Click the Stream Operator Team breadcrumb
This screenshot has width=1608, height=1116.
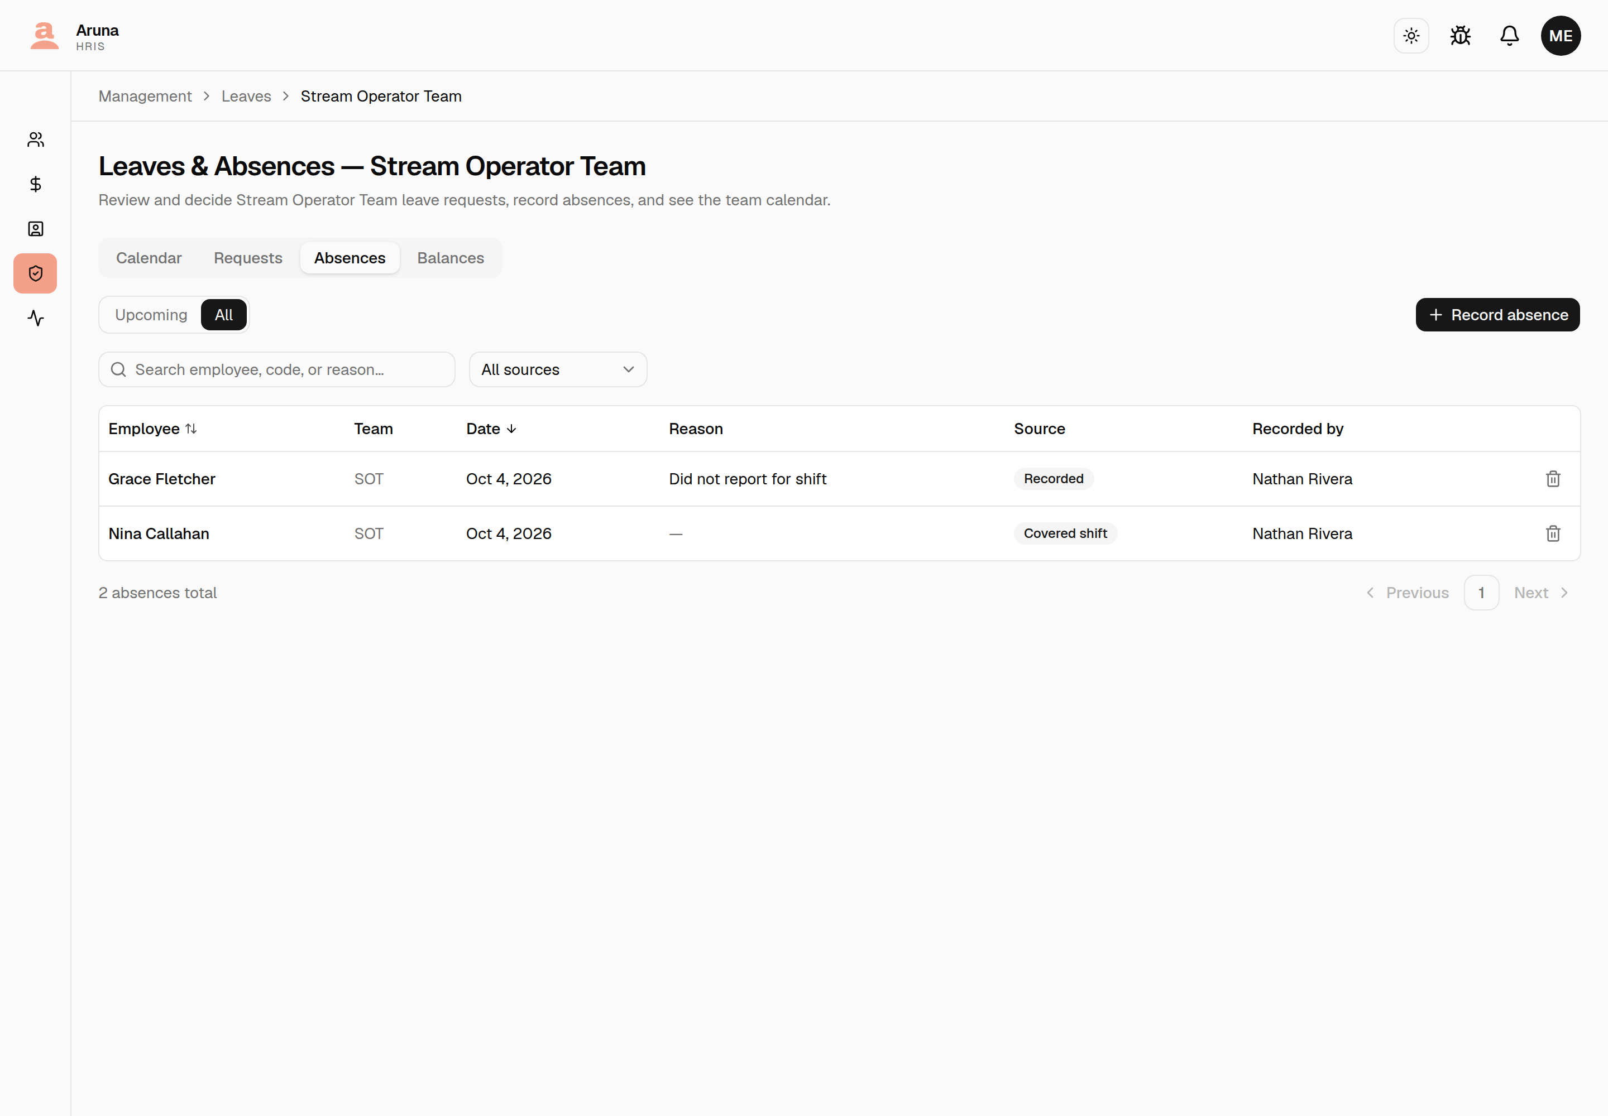pos(381,97)
